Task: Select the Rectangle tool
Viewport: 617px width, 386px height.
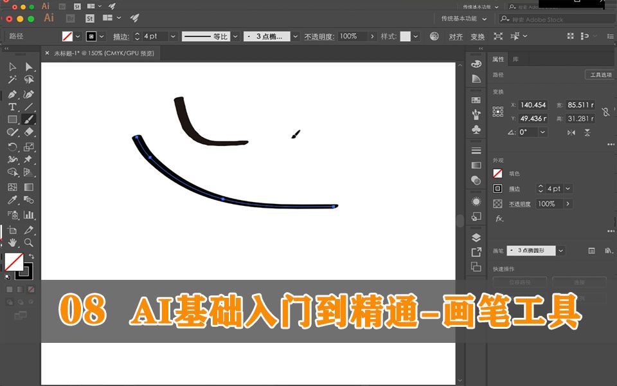Action: [13, 120]
